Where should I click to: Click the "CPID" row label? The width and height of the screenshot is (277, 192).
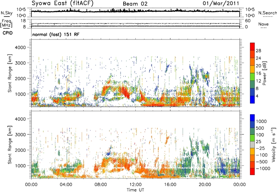click(x=8, y=33)
